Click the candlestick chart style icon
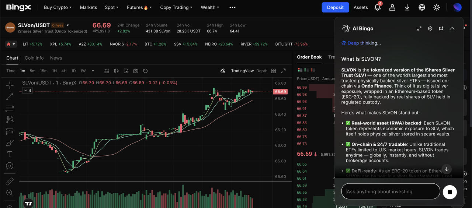The width and height of the screenshot is (472, 208). pyautogui.click(x=117, y=71)
